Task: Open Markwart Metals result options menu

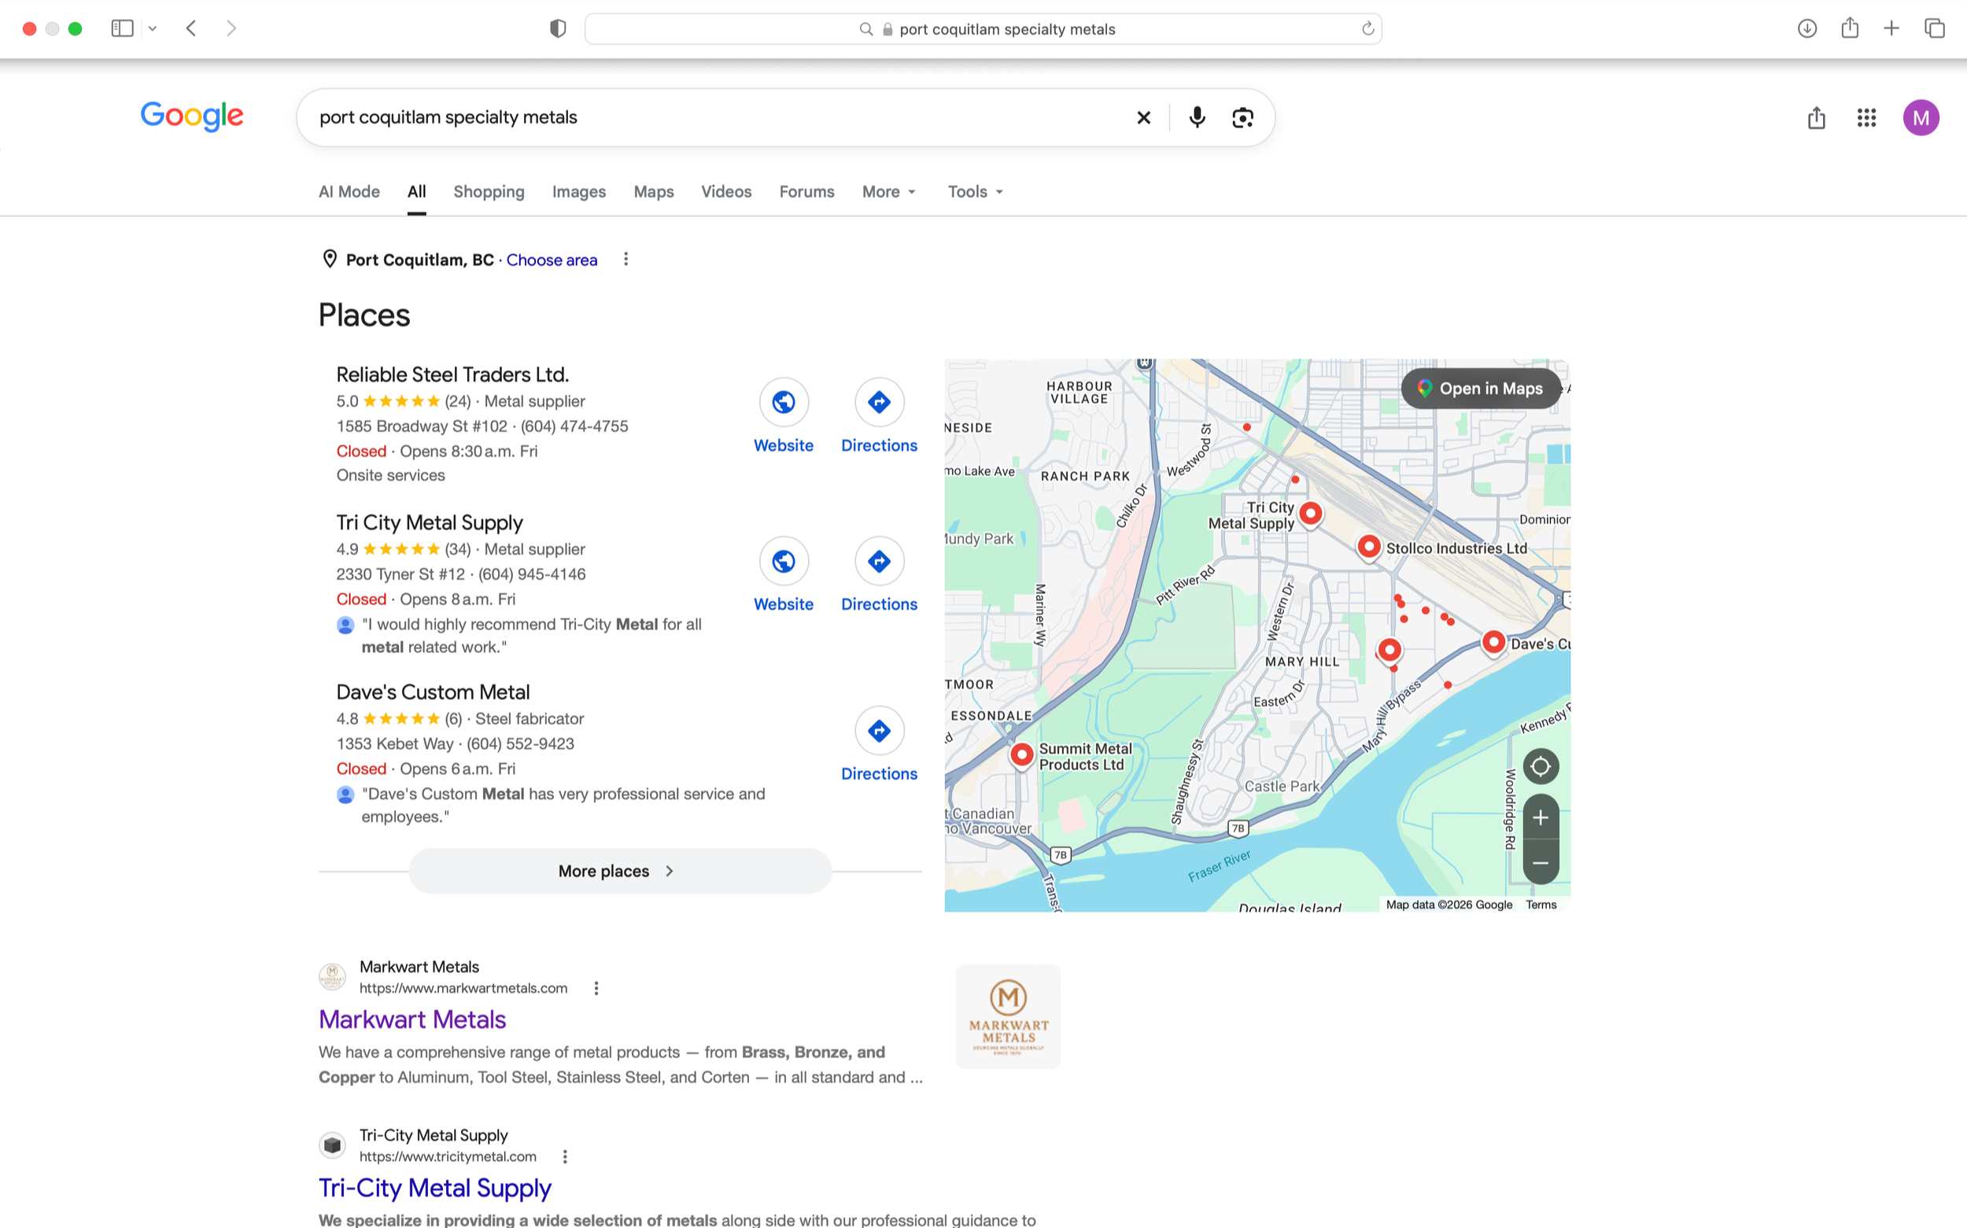Action: 596,988
